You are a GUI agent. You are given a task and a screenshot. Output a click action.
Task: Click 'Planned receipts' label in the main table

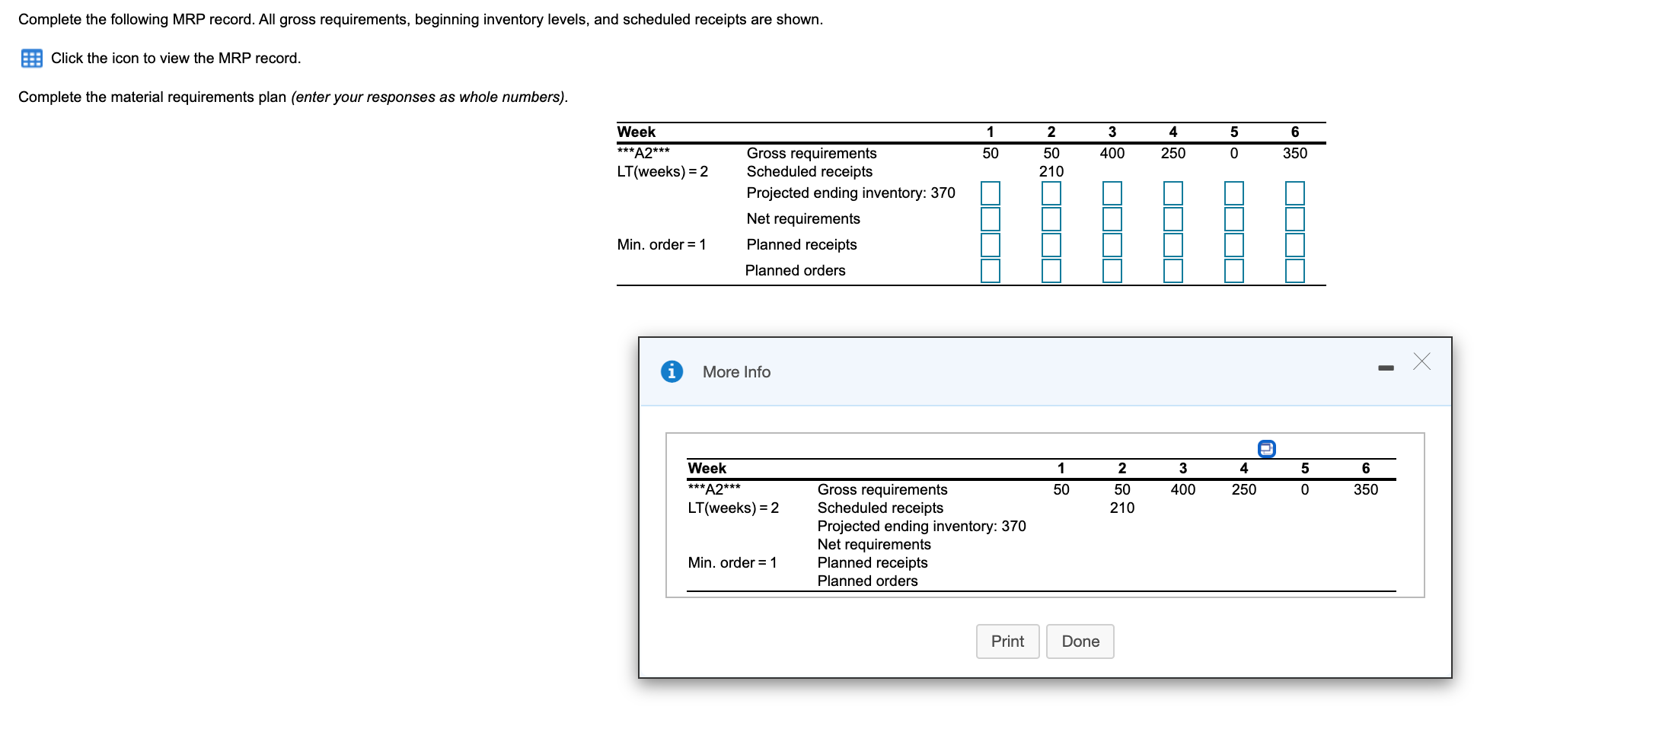tap(802, 244)
